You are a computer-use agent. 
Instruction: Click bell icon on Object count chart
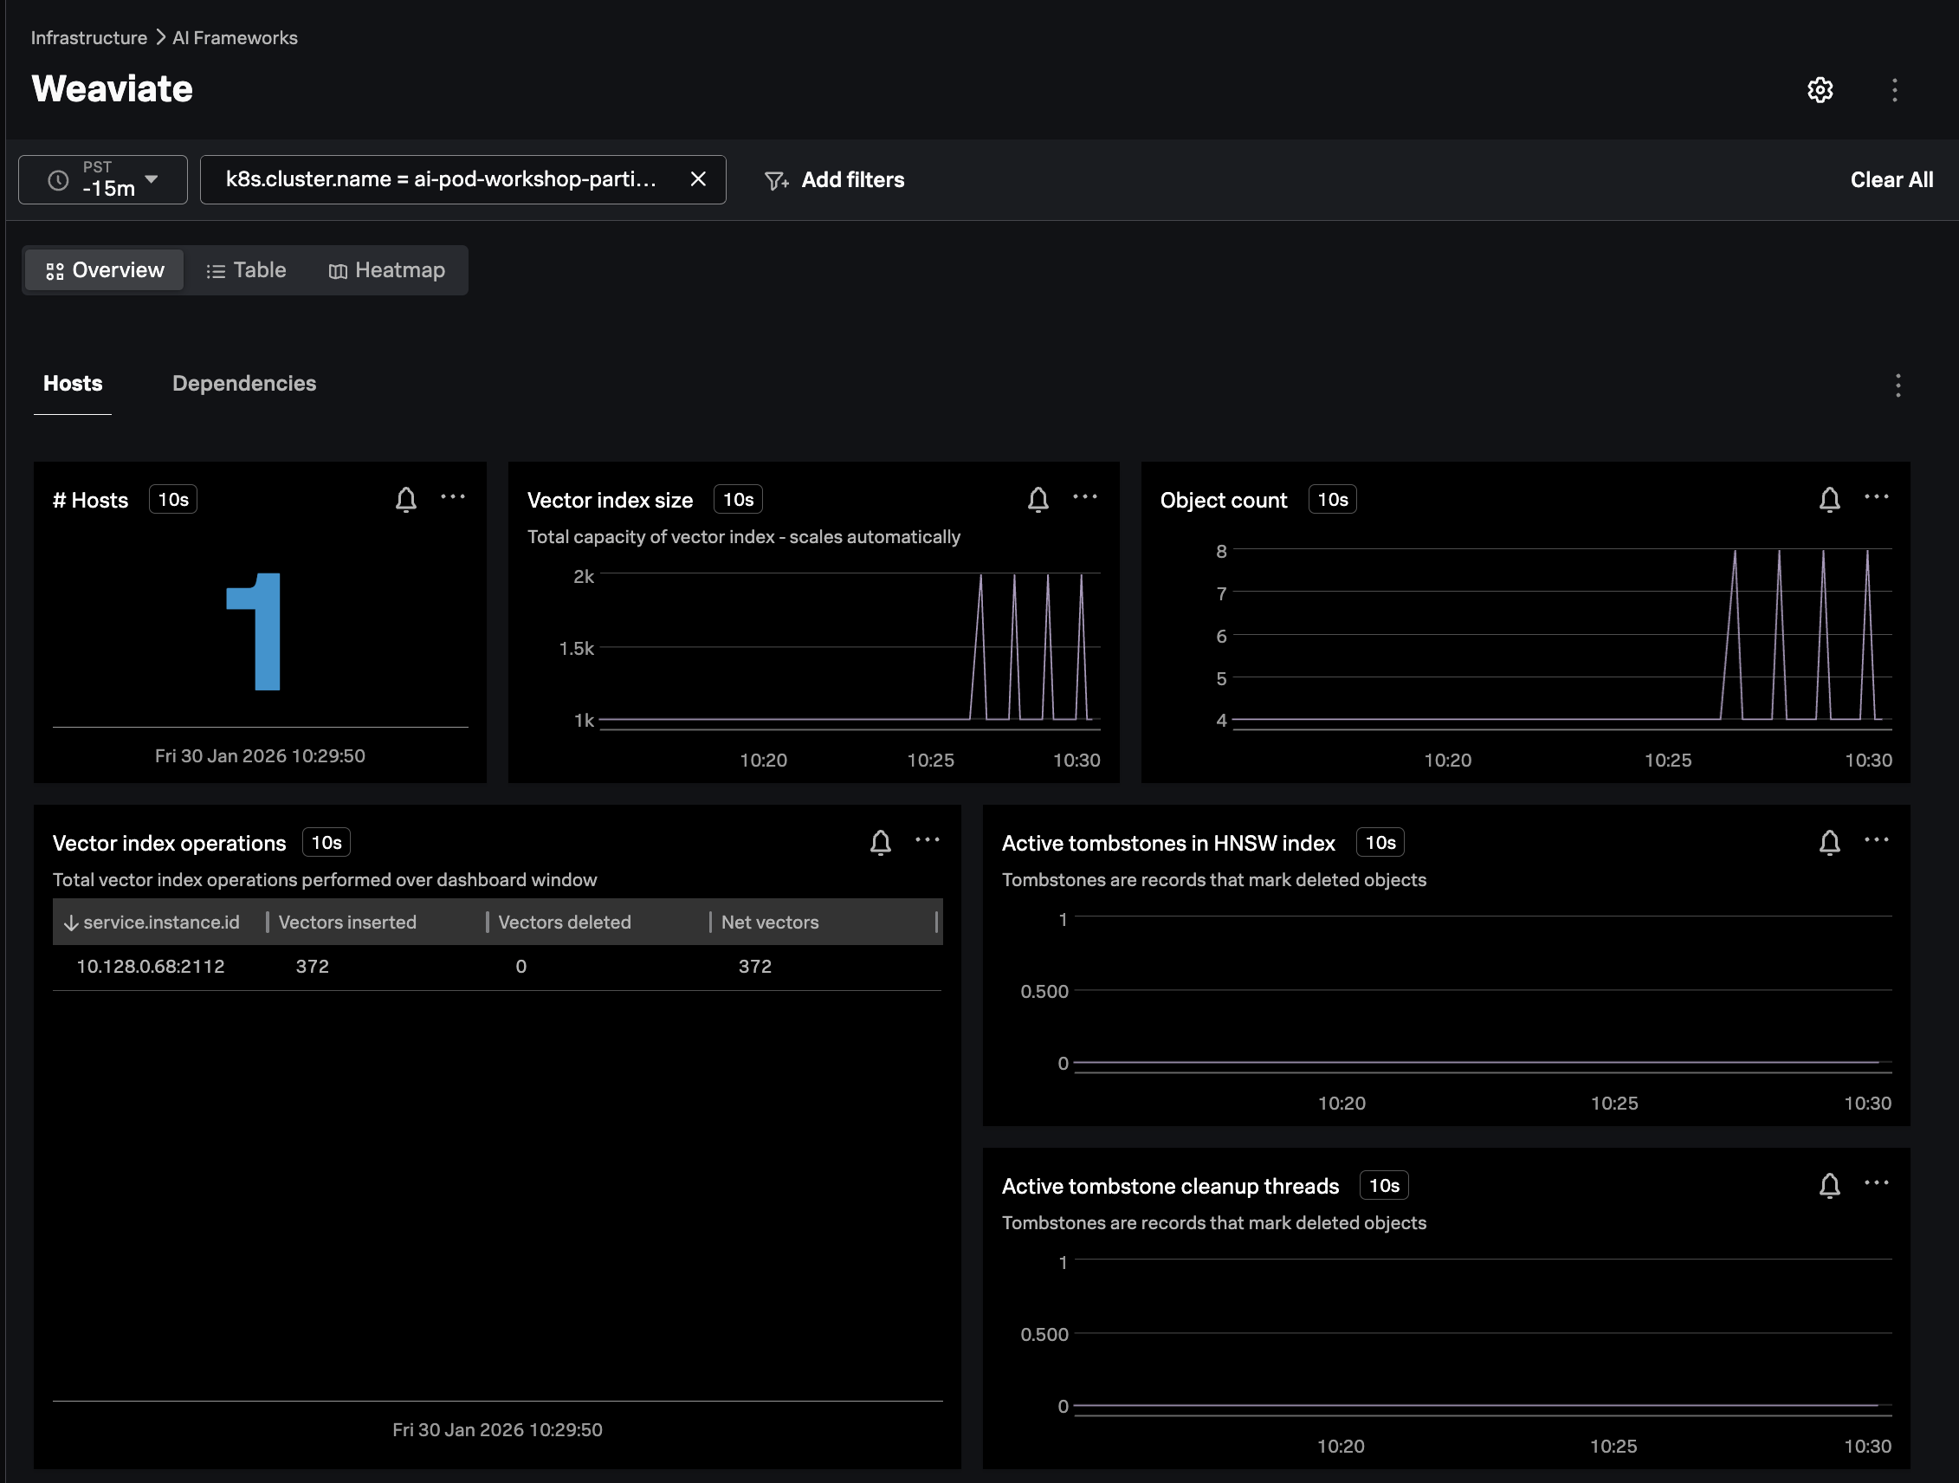[x=1829, y=500]
